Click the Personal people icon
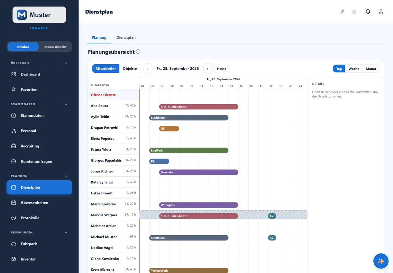 tap(14, 131)
